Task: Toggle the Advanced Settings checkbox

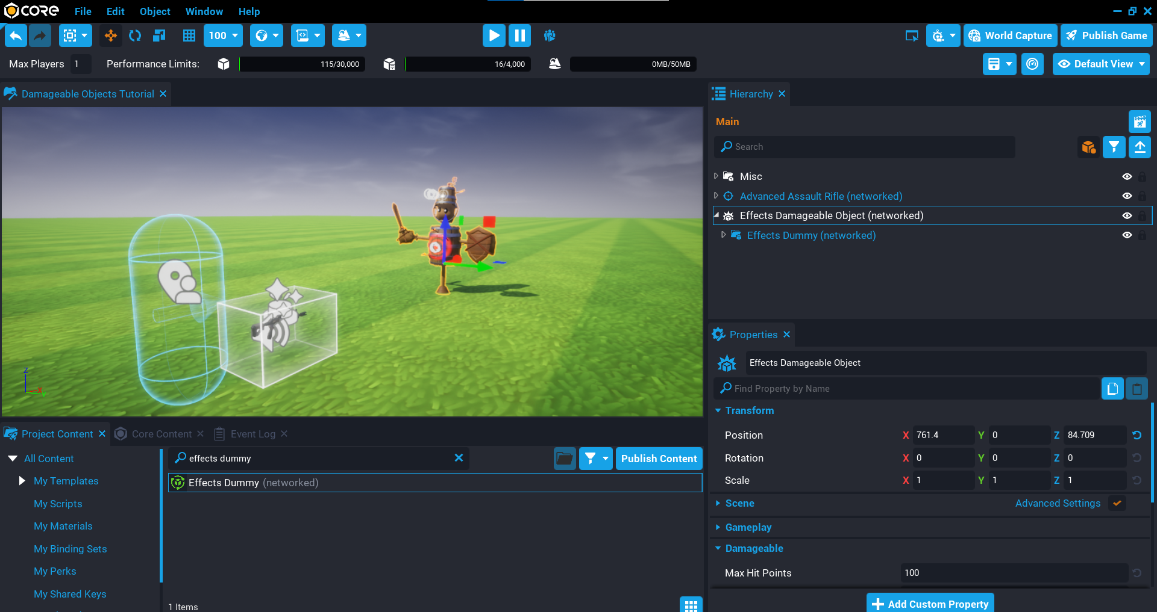Action: [x=1117, y=503]
